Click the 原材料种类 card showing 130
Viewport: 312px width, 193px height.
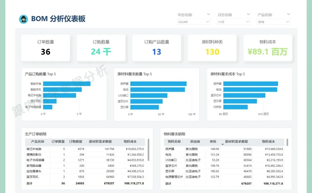point(212,48)
